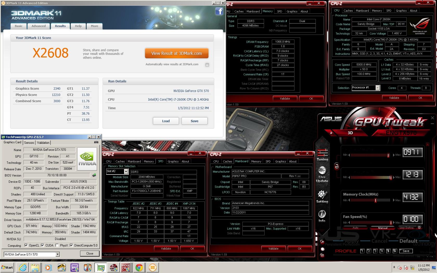Open Processor #1 selection dropdown in CPU-Z
Image resolution: width=437 pixels, height=273 pixels.
click(x=378, y=88)
